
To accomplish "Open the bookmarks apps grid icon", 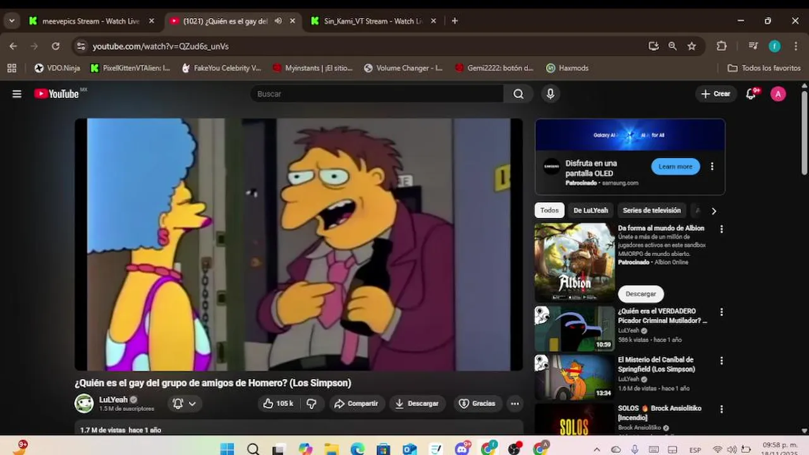I will pos(11,68).
